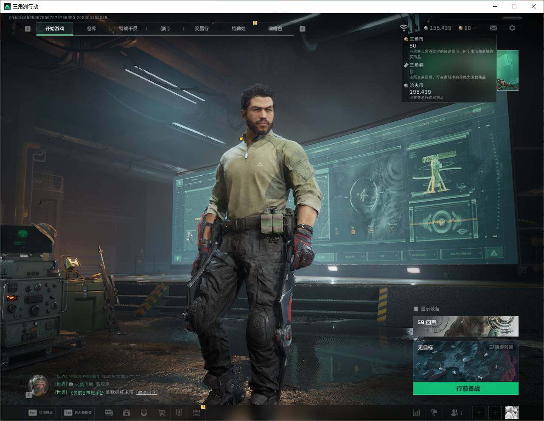Check the Wi-Fi network status icon
Screen dimensions: 544x421
(x=404, y=28)
